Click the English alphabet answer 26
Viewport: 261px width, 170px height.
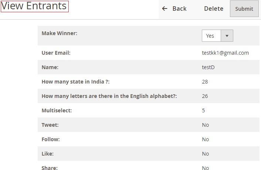pos(205,96)
